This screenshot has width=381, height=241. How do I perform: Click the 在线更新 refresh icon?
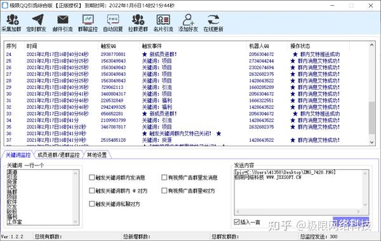pos(213,20)
